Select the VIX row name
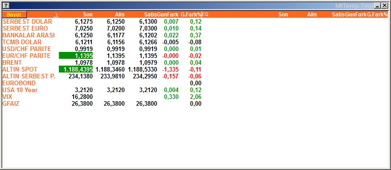Viewport: 391px width, 170px height. (x=7, y=97)
